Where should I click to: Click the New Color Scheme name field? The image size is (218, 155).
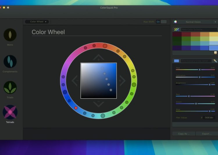click(x=199, y=29)
